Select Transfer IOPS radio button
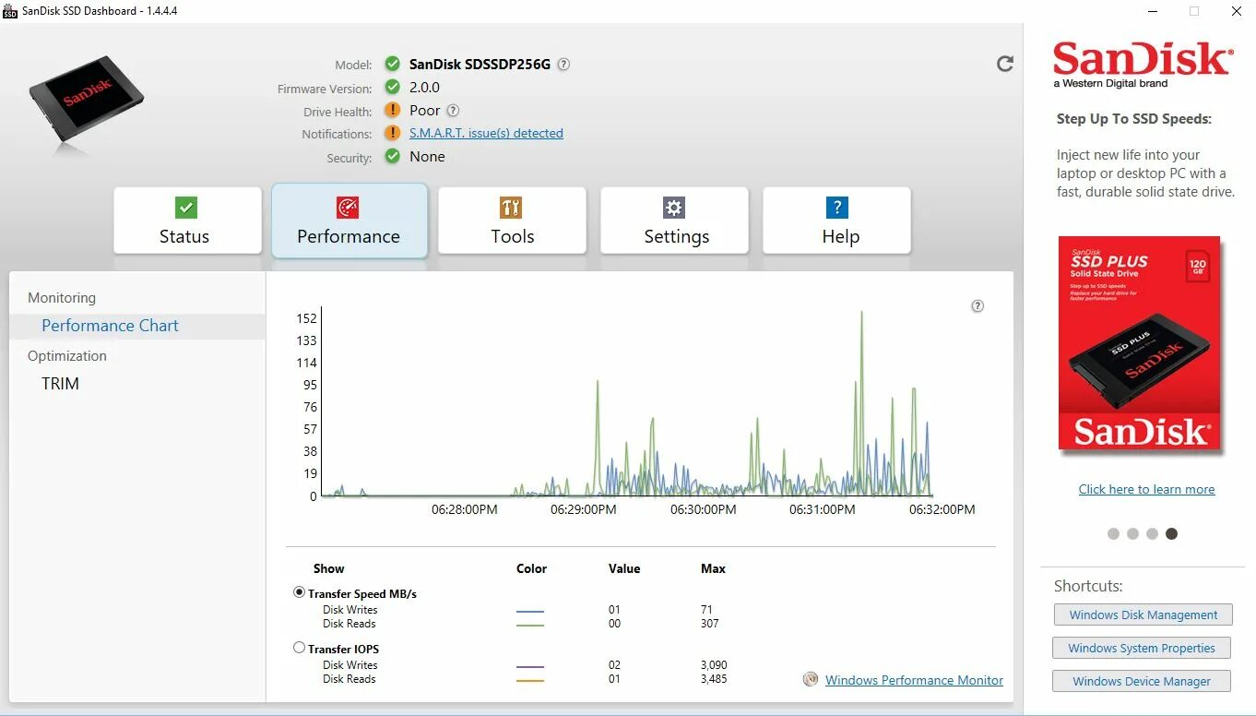The image size is (1256, 716). [299, 648]
